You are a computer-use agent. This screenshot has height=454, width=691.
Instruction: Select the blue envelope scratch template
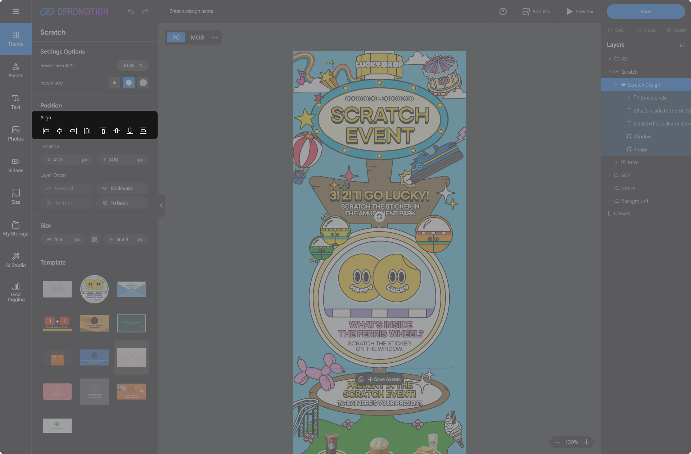(x=131, y=289)
